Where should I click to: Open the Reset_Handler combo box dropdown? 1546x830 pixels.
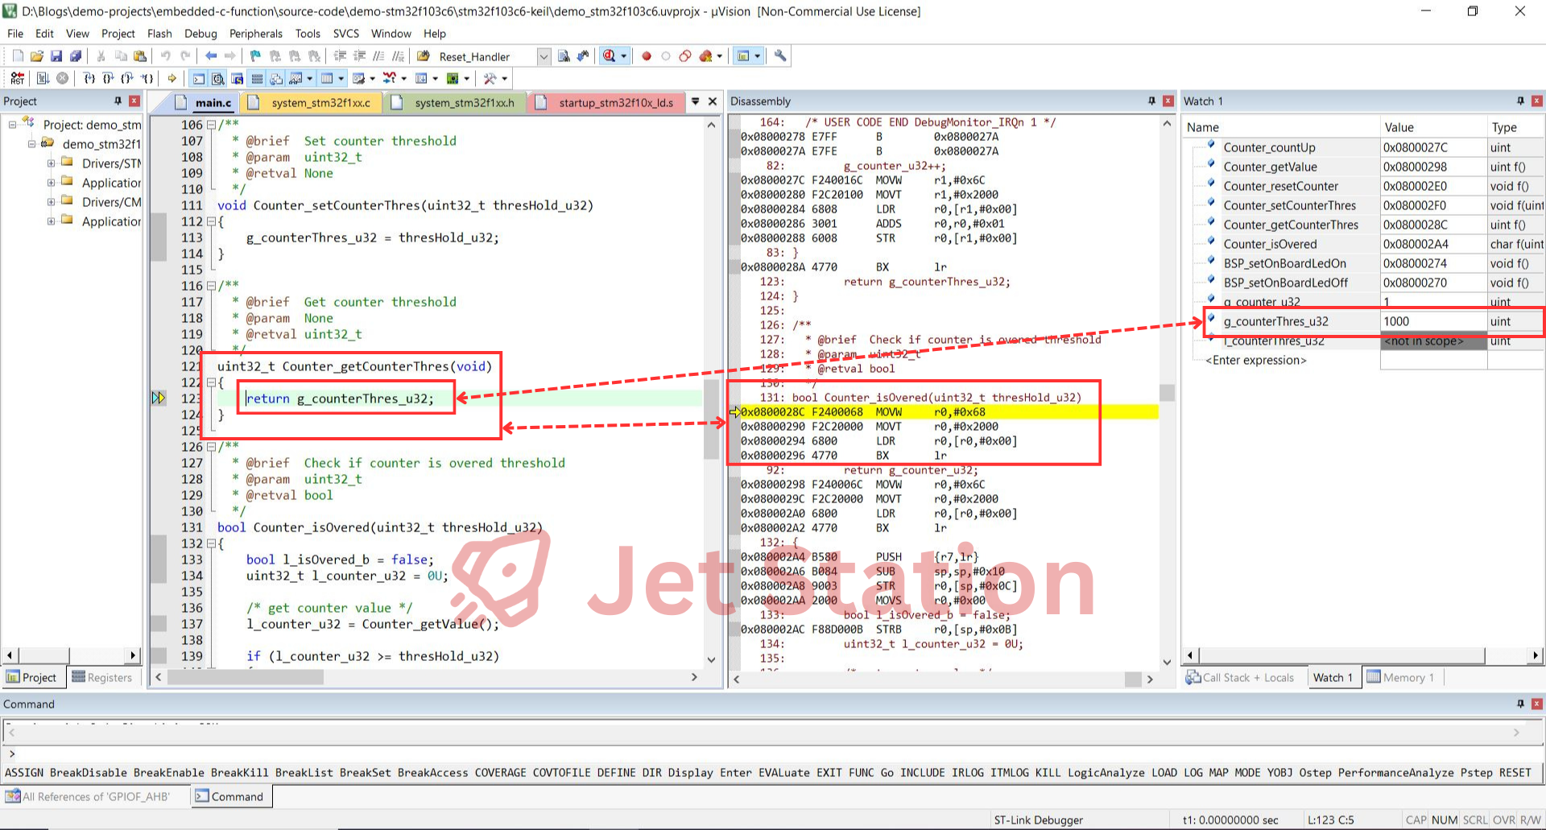pyautogui.click(x=544, y=56)
